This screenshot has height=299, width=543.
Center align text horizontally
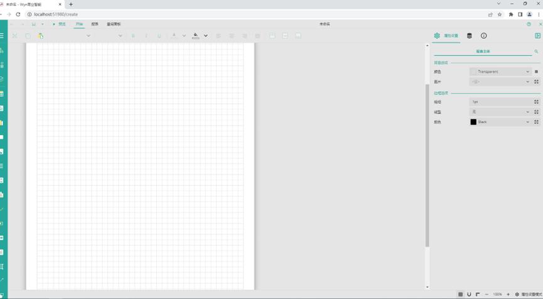click(x=232, y=36)
